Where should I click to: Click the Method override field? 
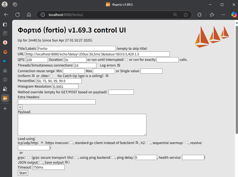121,92
